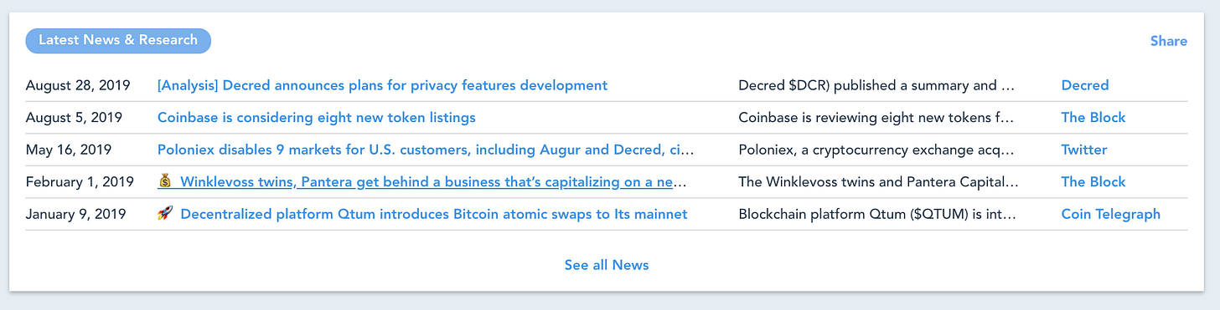
Task: Select the Coinbase reviewing tokens snippet
Action: pyautogui.click(x=876, y=118)
